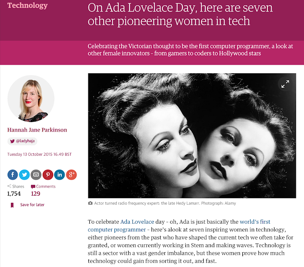The height and width of the screenshot is (267, 304).
Task: Click the Save for later bookmark icon
Action: click(x=12, y=205)
